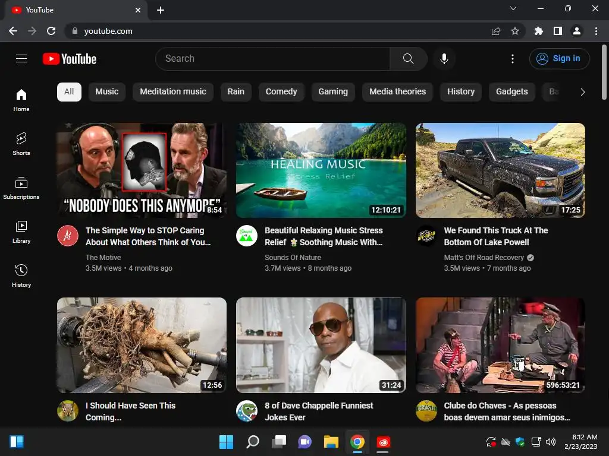Go to Home in sidebar
Screen dimensions: 609x456
[x=21, y=100]
